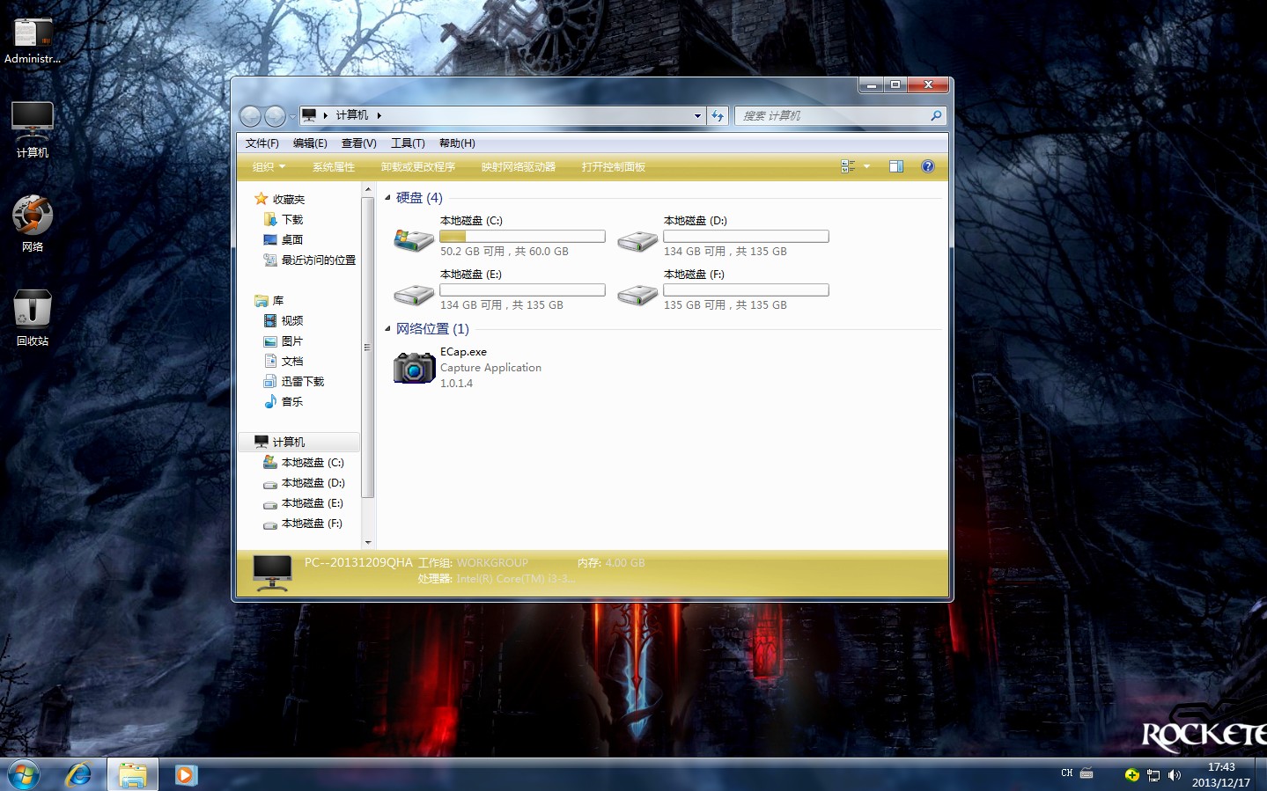Open the Windows Start button
The width and height of the screenshot is (1267, 791).
(24, 775)
